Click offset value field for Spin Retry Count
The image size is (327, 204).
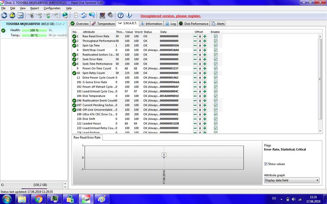[200, 73]
